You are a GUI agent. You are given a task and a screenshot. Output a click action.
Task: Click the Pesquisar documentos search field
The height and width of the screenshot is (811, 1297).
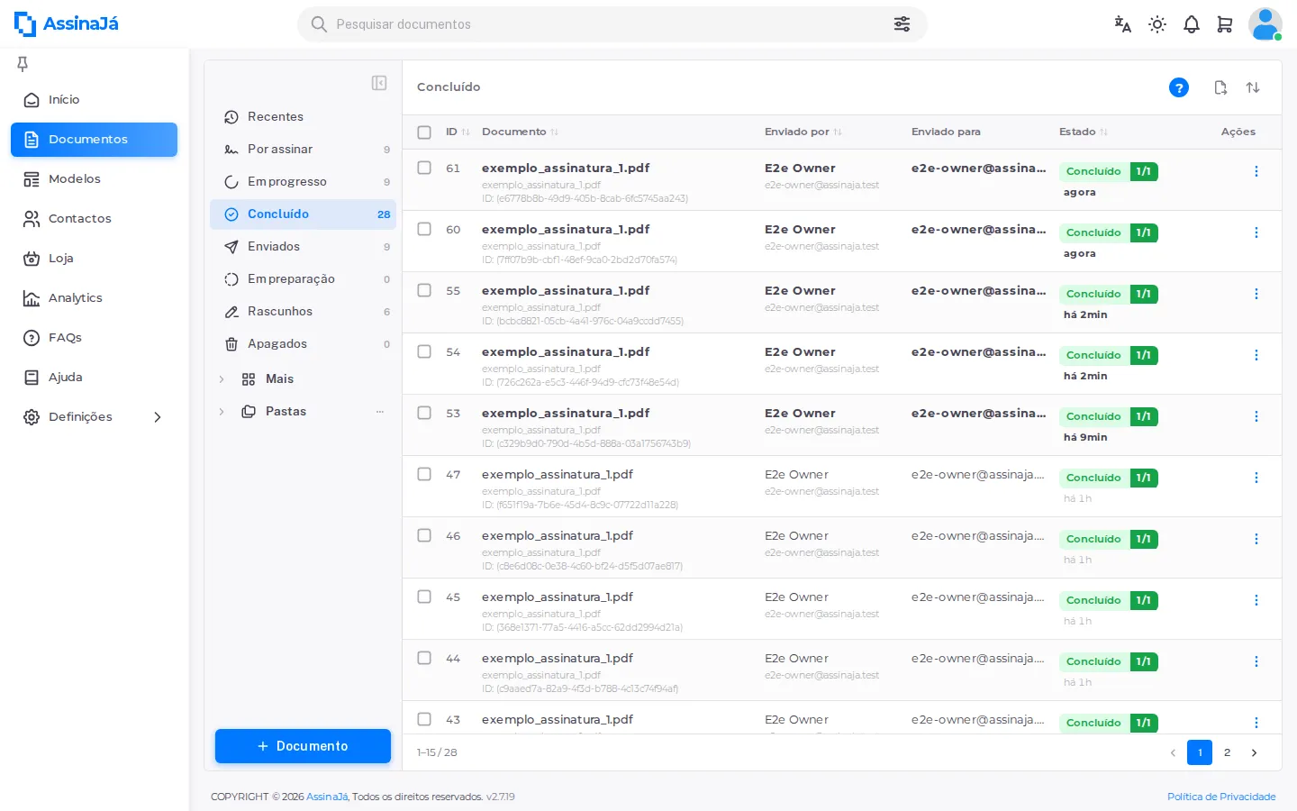pos(612,24)
